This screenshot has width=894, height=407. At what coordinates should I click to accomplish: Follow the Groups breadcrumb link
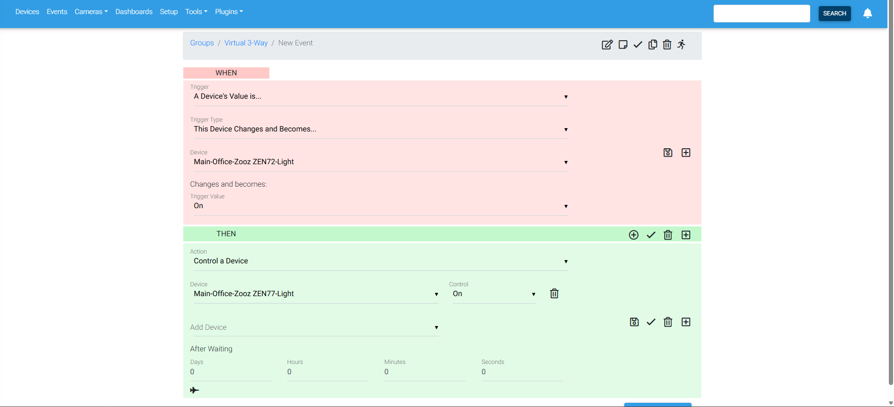pos(202,43)
